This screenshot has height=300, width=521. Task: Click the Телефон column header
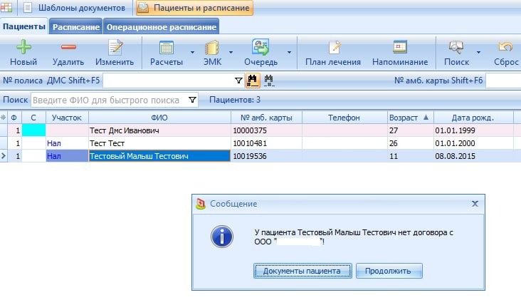[x=344, y=118]
